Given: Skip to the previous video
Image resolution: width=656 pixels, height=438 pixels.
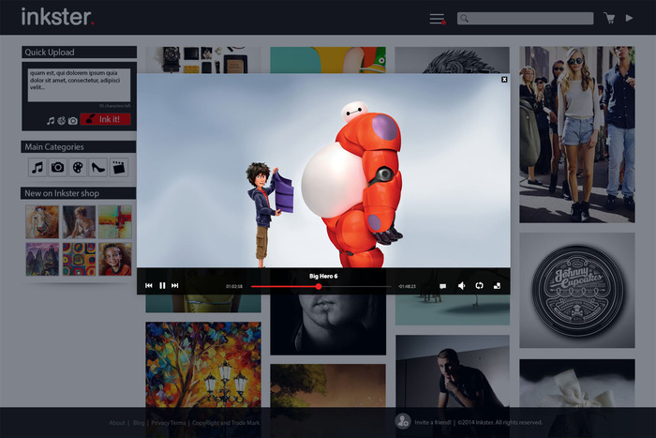Looking at the screenshot, I should (148, 285).
